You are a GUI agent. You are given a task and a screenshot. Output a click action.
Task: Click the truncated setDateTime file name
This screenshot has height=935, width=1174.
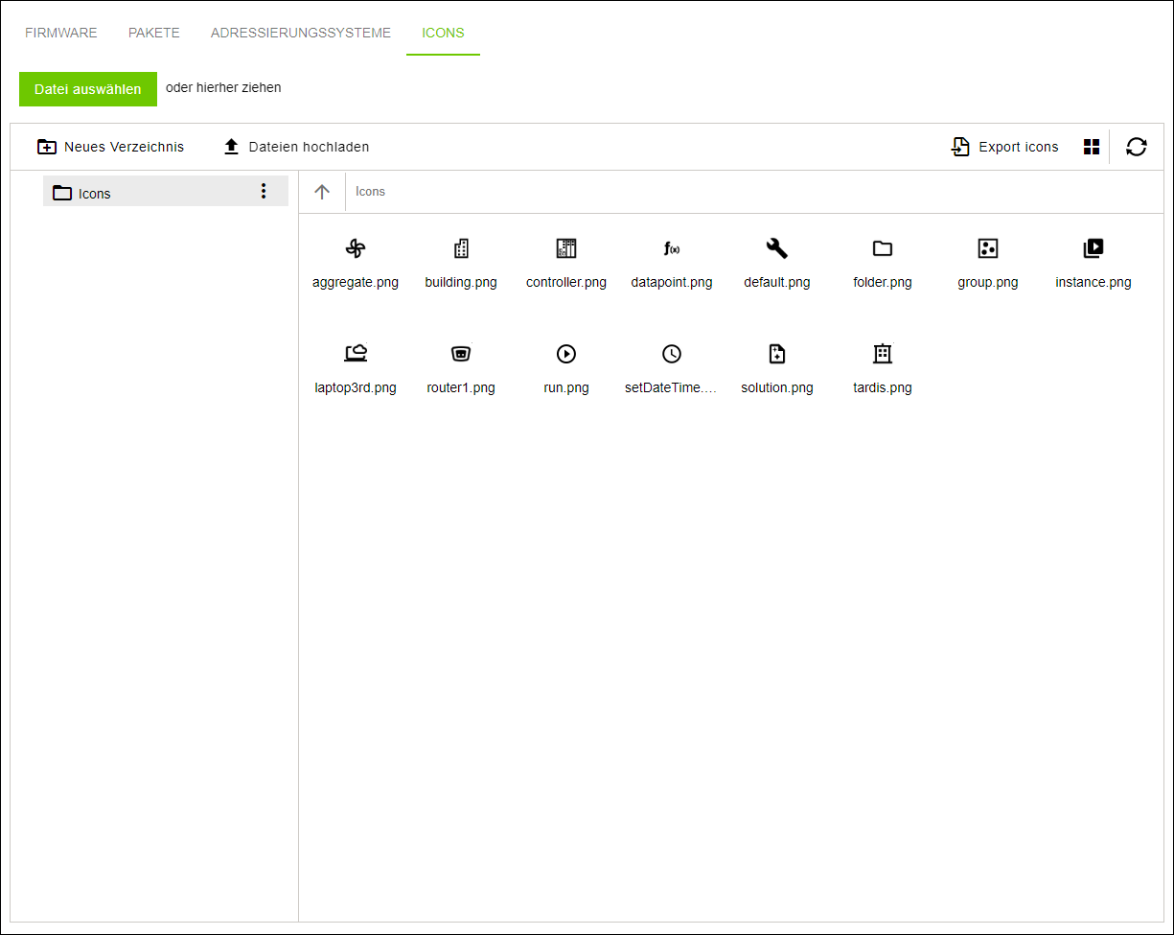pos(672,387)
